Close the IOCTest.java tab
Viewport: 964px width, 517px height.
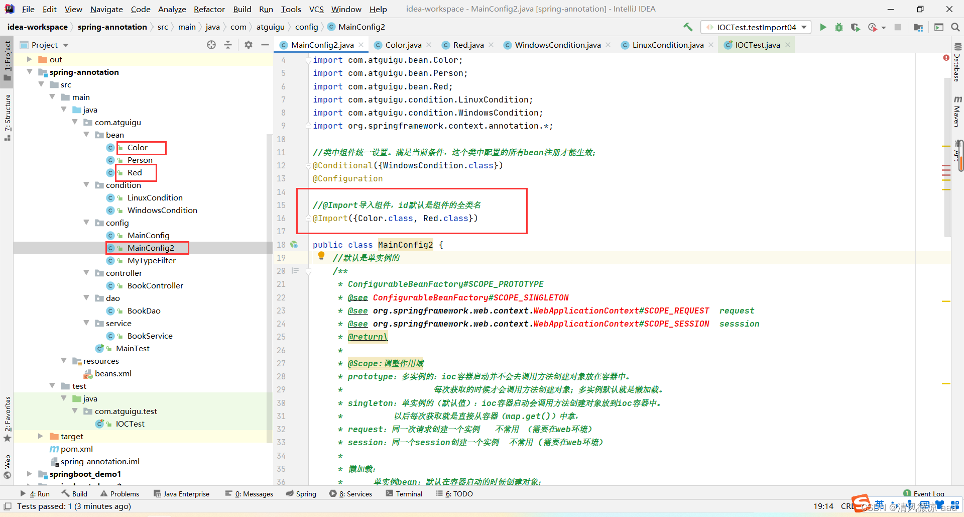[788, 45]
